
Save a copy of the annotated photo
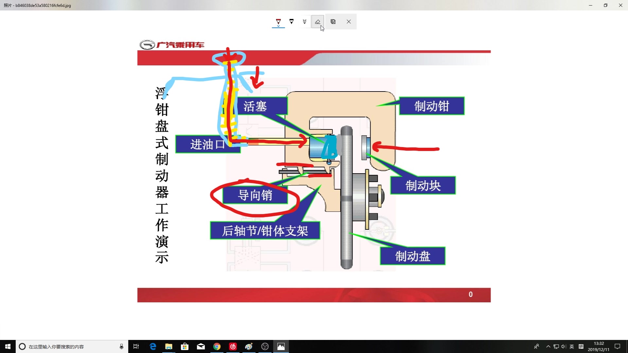[x=333, y=21]
